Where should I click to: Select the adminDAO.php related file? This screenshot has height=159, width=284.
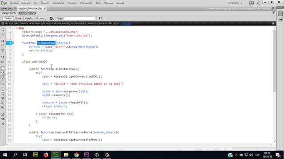pos(27,13)
